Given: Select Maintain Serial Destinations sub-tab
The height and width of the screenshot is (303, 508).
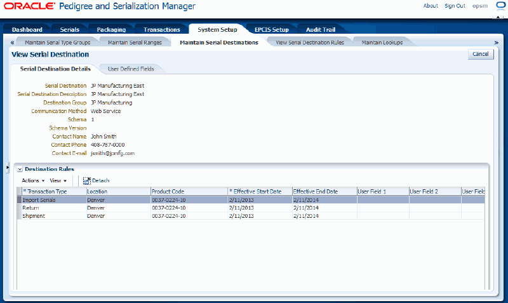Looking at the screenshot, I should click(219, 43).
